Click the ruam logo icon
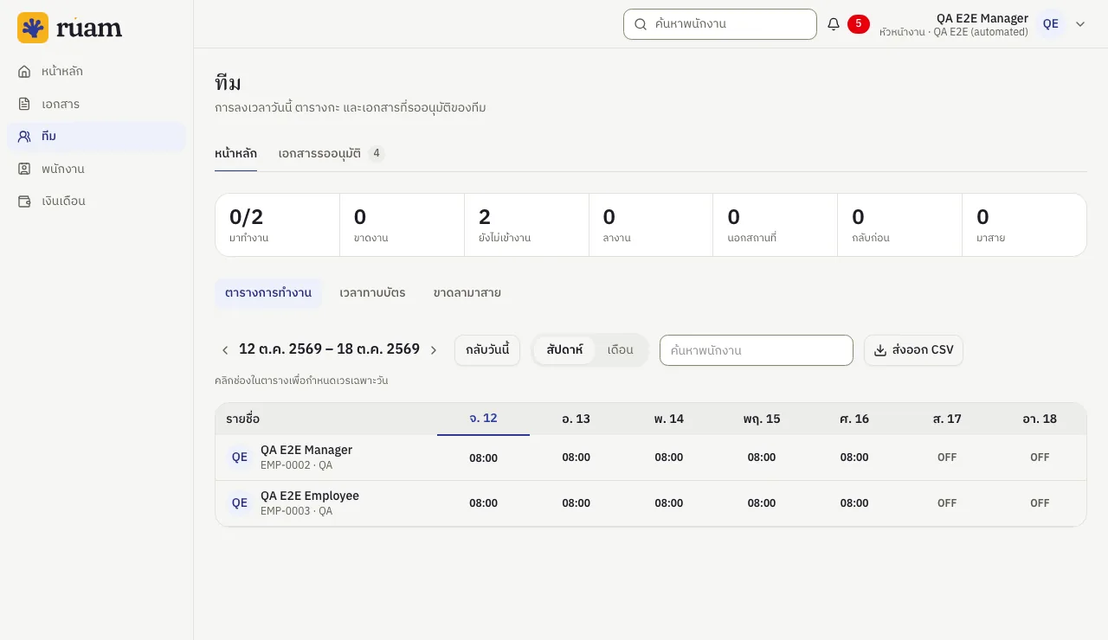The height and width of the screenshot is (640, 1108). point(33,28)
